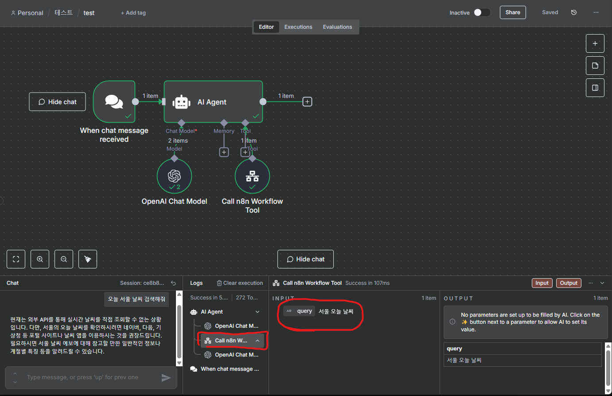Click Hide chat beside the trigger node

click(x=58, y=102)
